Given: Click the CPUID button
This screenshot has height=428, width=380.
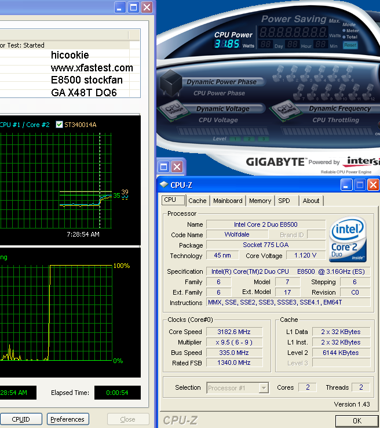Looking at the screenshot, I should (x=21, y=419).
